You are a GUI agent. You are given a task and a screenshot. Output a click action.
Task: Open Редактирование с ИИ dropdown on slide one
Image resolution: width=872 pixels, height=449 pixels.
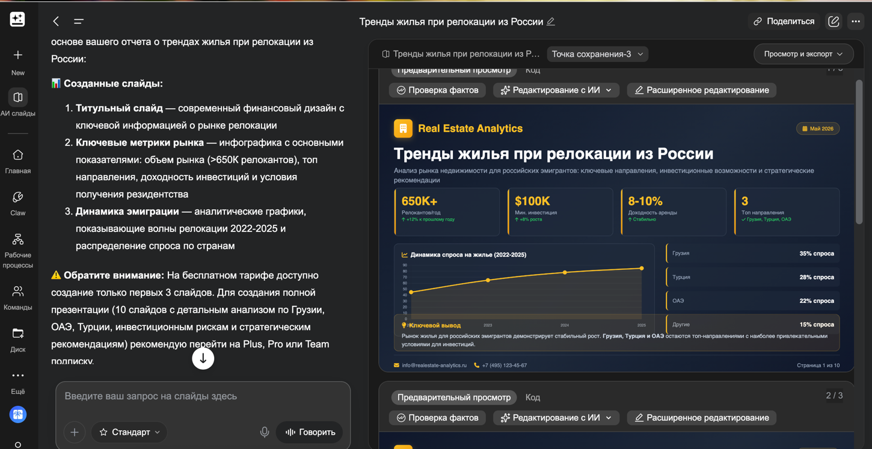(x=556, y=90)
